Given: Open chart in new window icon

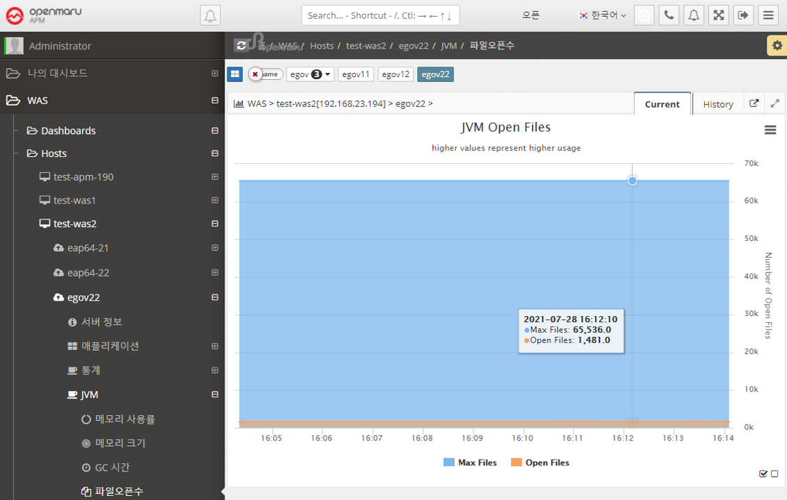Looking at the screenshot, I should click(754, 103).
